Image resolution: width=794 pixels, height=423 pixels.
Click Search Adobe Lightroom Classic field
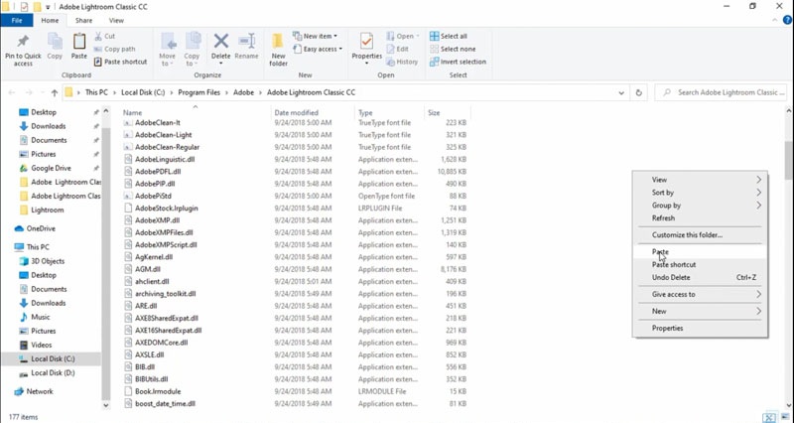[x=723, y=92]
